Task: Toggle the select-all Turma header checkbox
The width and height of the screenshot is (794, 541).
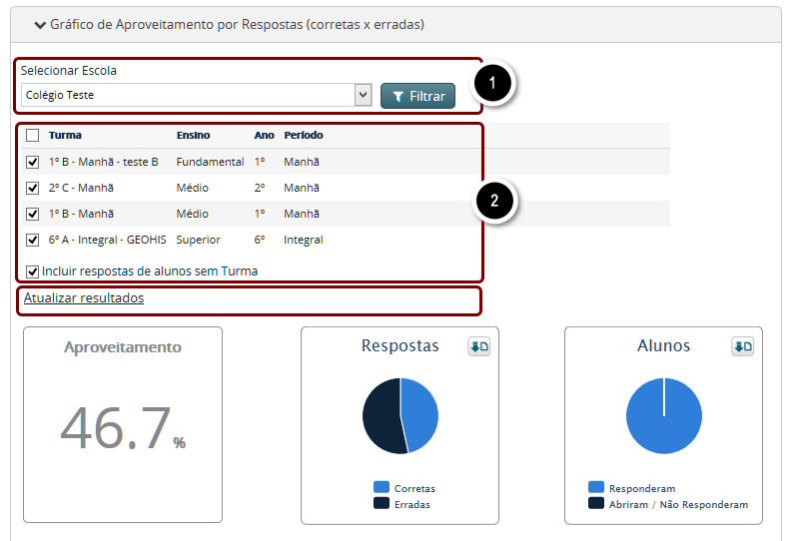Action: (x=33, y=136)
